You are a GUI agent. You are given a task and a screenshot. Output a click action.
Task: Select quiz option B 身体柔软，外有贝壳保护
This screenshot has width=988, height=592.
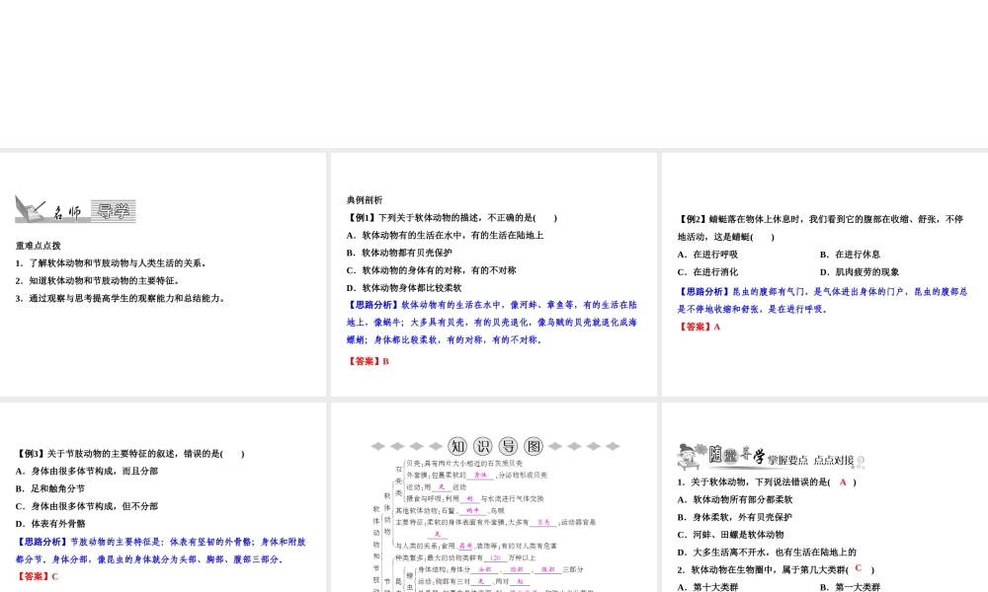click(735, 517)
